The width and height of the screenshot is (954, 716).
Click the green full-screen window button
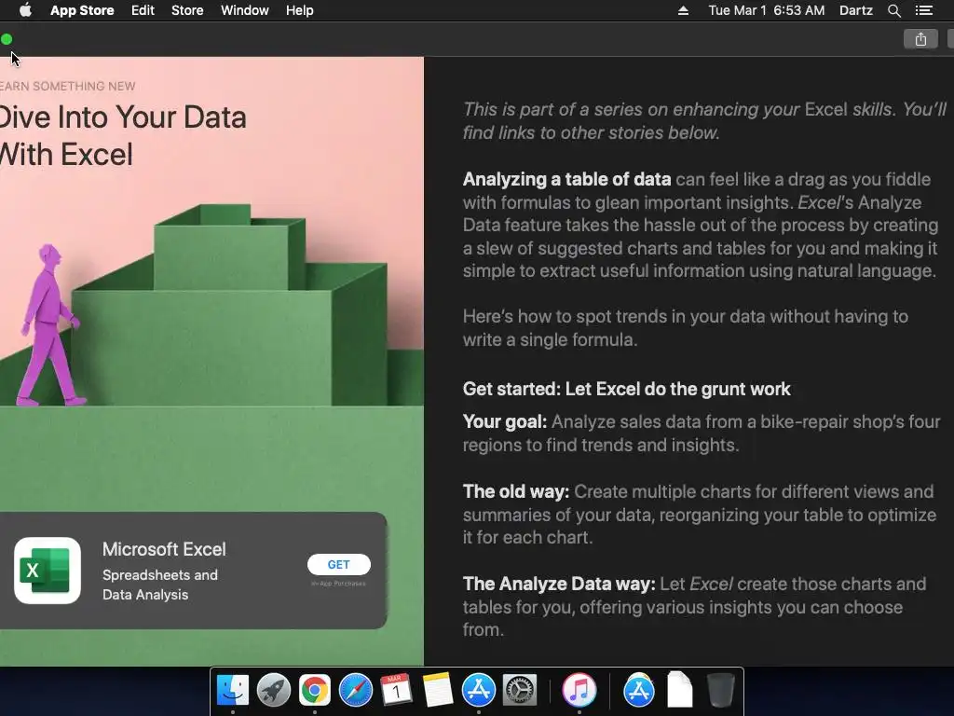[7, 39]
